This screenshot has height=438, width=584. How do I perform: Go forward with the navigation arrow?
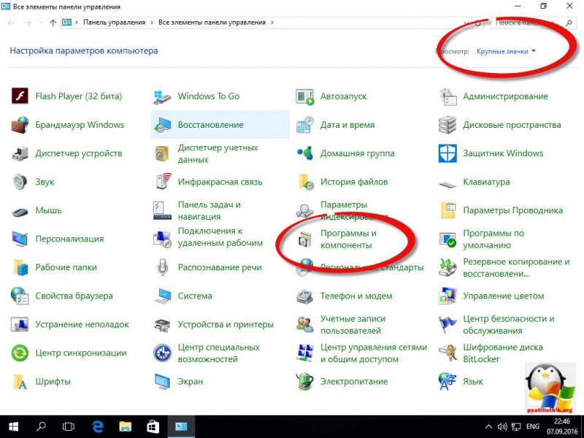28,23
